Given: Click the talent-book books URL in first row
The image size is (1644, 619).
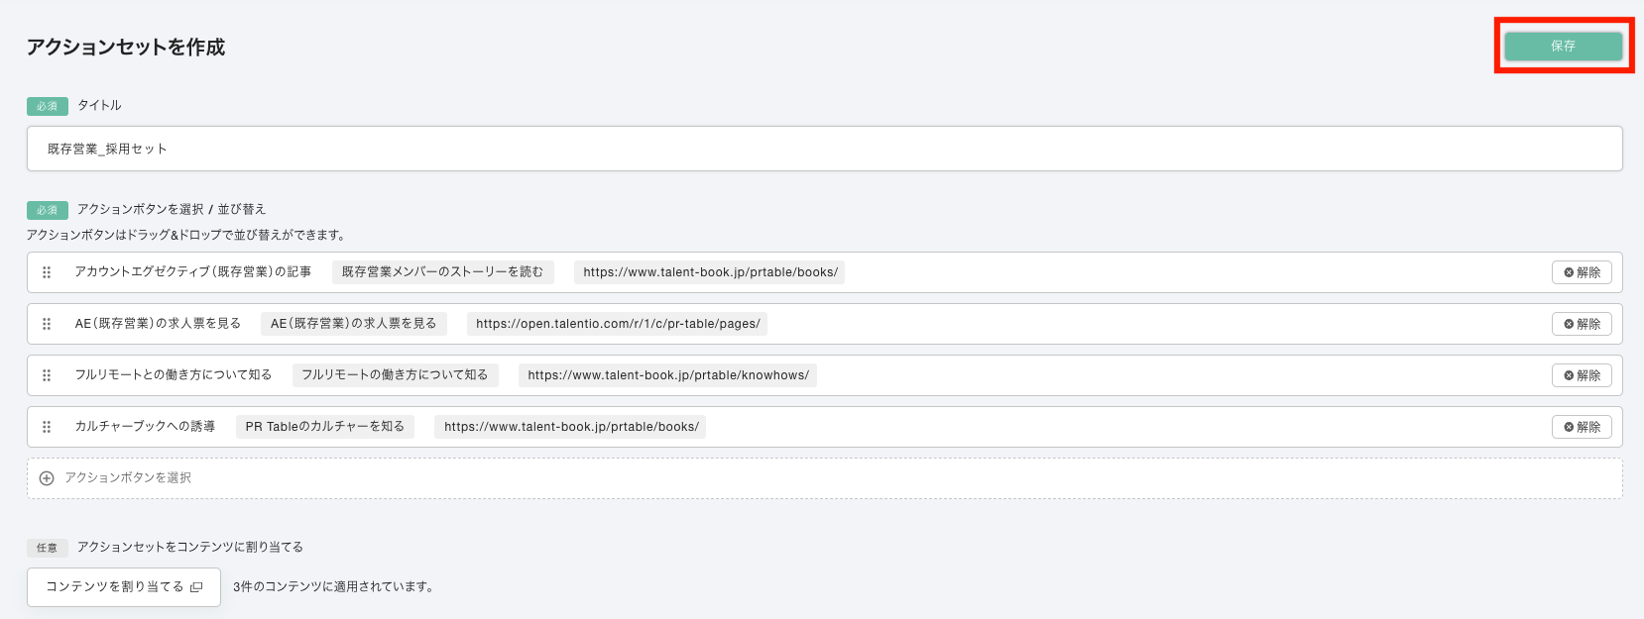Looking at the screenshot, I should point(710,272).
